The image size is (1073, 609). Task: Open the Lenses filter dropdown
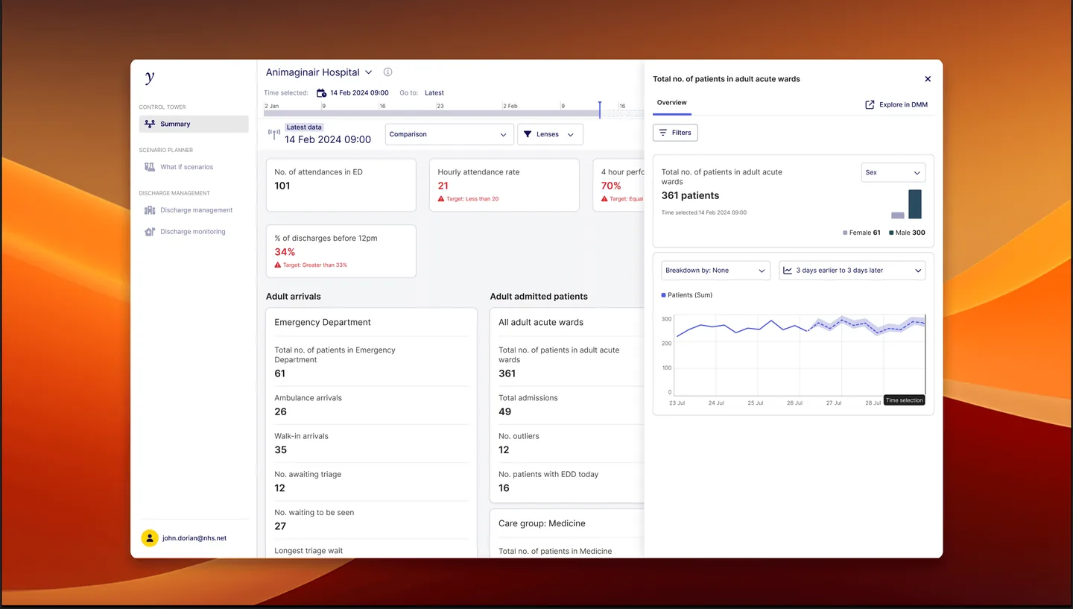550,134
